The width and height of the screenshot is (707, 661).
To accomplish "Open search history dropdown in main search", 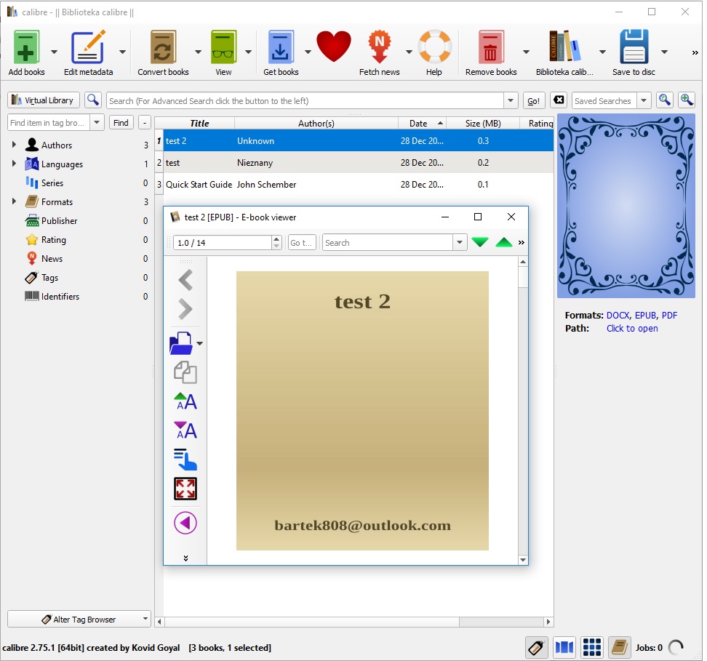I will coord(511,100).
